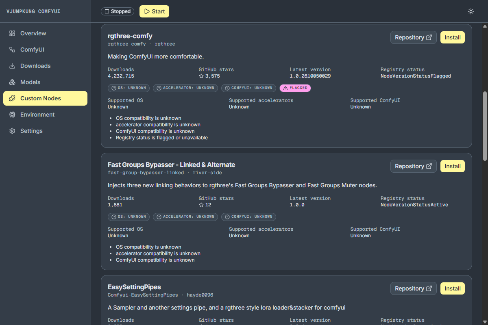
Task: Click the Settings gear icon
Action: (x=12, y=131)
